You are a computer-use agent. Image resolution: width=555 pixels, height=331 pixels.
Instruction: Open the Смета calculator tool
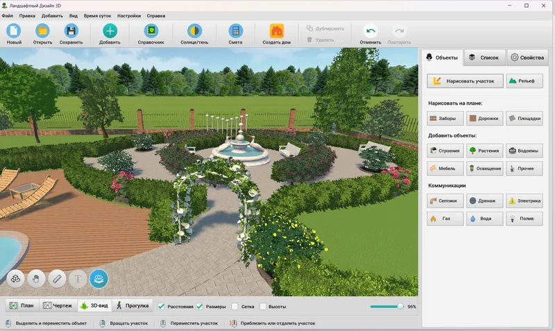235,31
